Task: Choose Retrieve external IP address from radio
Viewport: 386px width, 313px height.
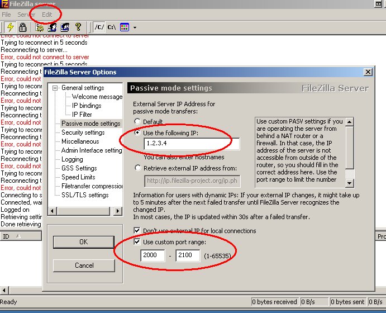Action: click(137, 168)
